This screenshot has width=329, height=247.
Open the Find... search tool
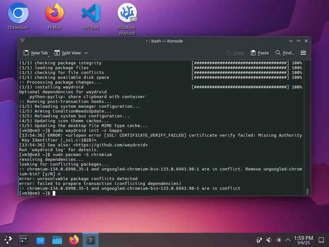[285, 53]
